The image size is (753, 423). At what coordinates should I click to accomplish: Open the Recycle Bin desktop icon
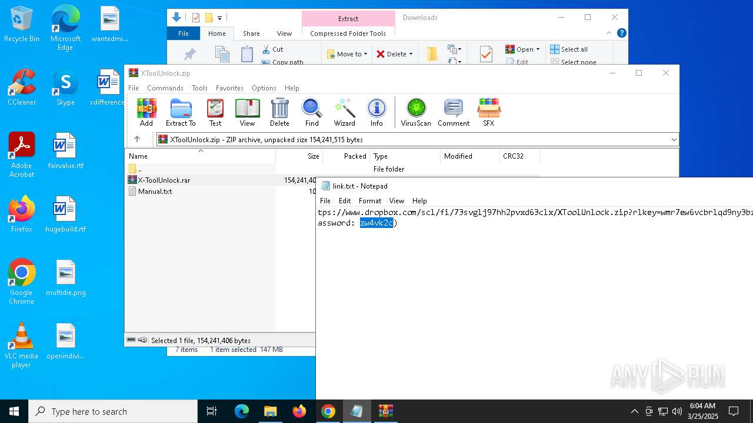tap(22, 25)
